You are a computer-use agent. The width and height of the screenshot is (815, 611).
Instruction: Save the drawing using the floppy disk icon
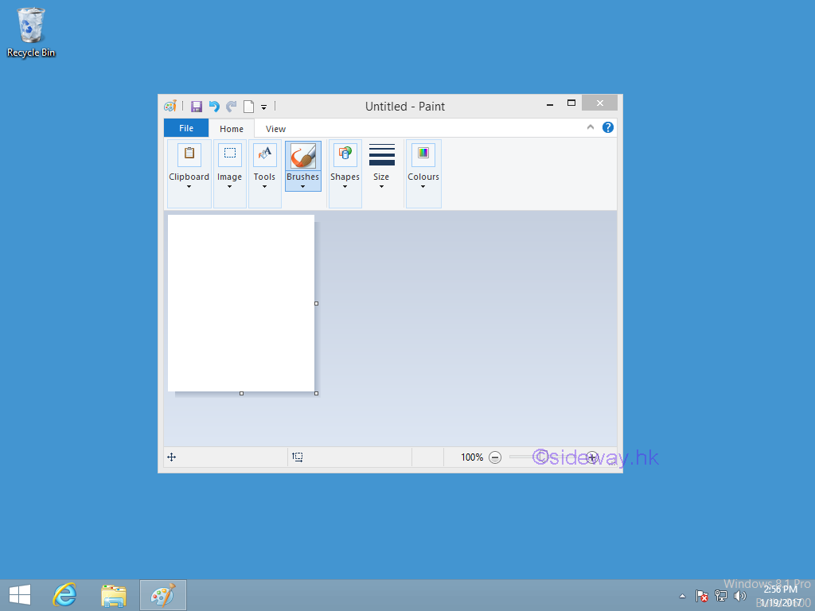(197, 105)
